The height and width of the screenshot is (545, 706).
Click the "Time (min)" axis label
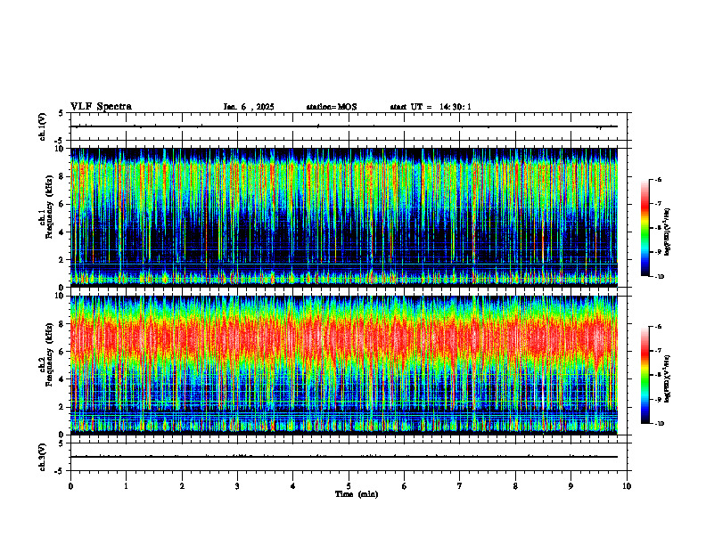tap(357, 494)
